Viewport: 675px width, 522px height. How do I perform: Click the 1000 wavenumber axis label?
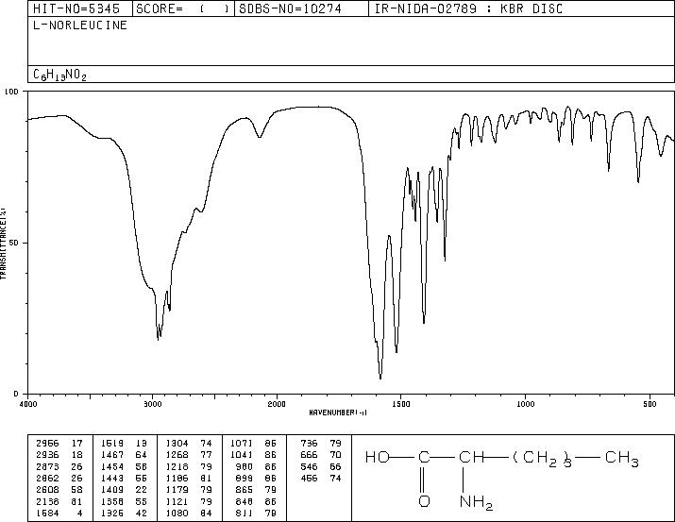point(525,404)
